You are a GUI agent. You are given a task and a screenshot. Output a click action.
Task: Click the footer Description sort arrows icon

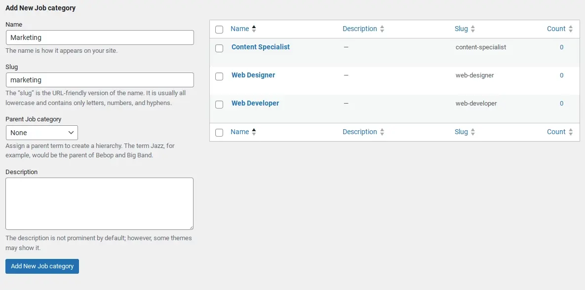click(x=382, y=132)
